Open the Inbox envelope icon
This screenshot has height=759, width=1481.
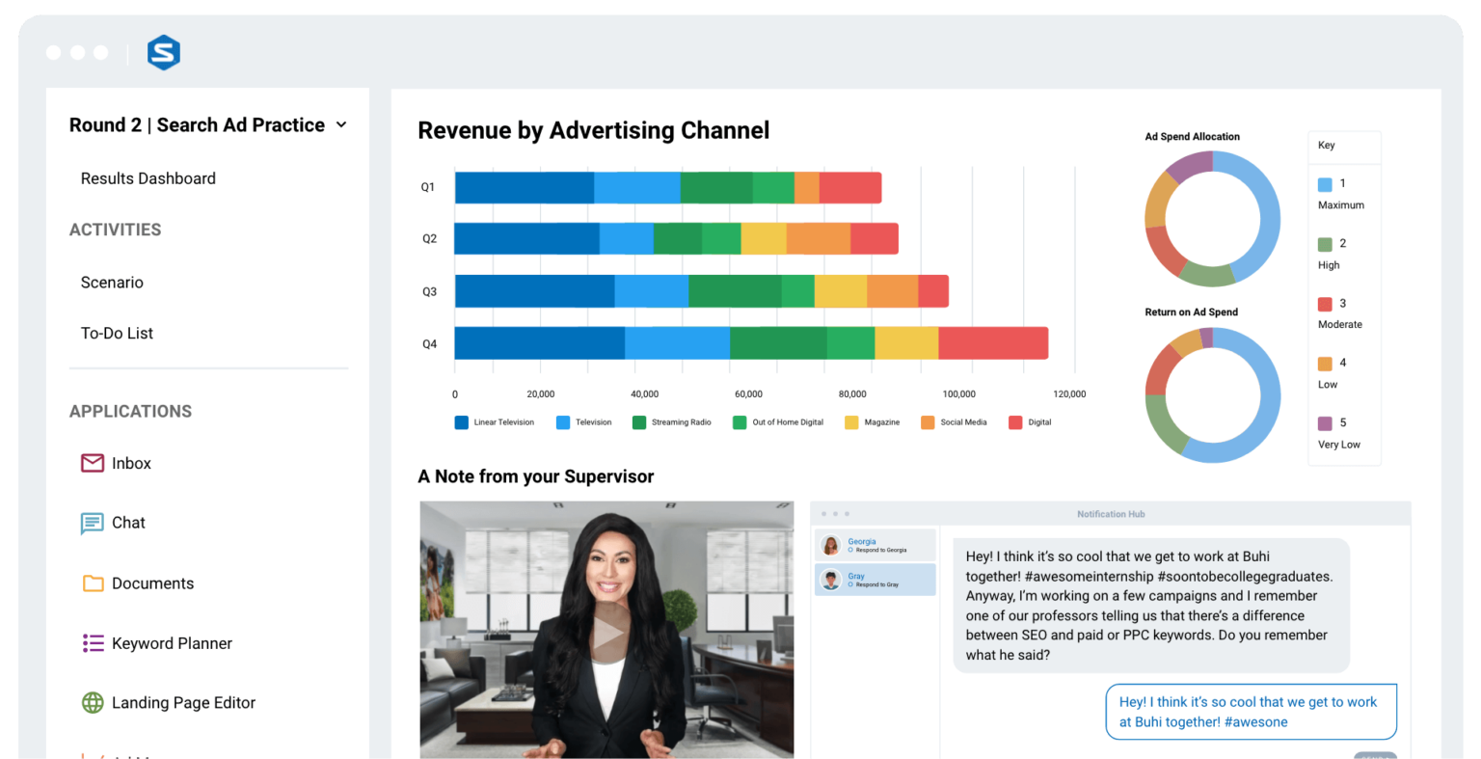click(x=93, y=463)
